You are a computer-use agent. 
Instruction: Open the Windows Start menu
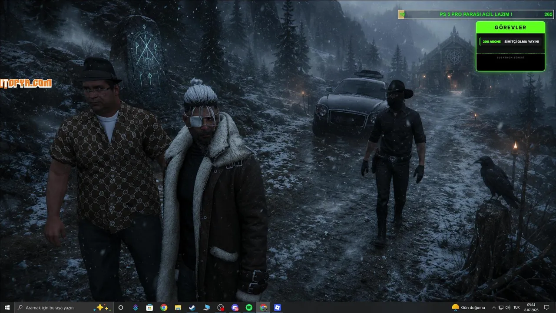pos(7,307)
